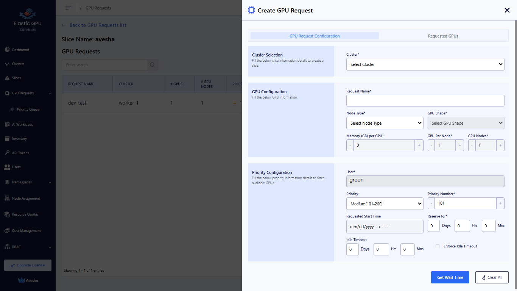Toggle the sidebar hamburger menu icon
Screen dimensions: 517x291
click(x=68, y=8)
